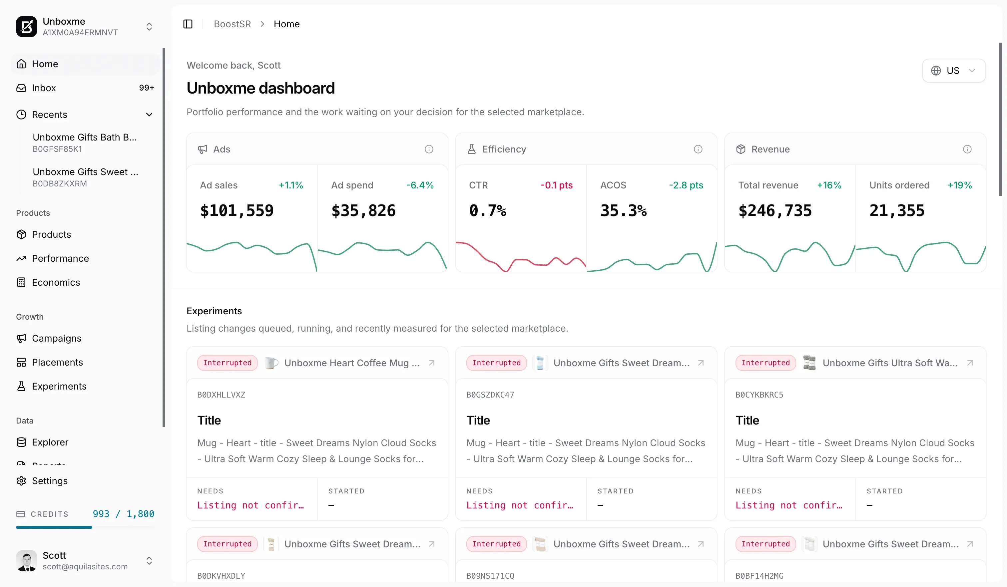Collapse the Recents section chevron
The height and width of the screenshot is (587, 1007).
(x=149, y=115)
